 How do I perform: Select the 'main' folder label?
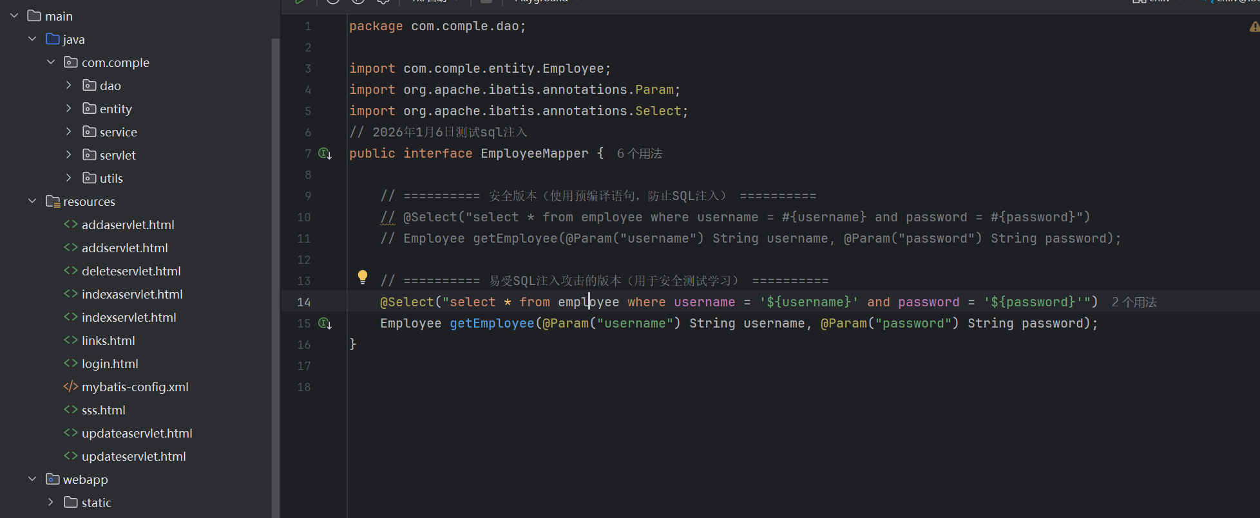[x=59, y=16]
